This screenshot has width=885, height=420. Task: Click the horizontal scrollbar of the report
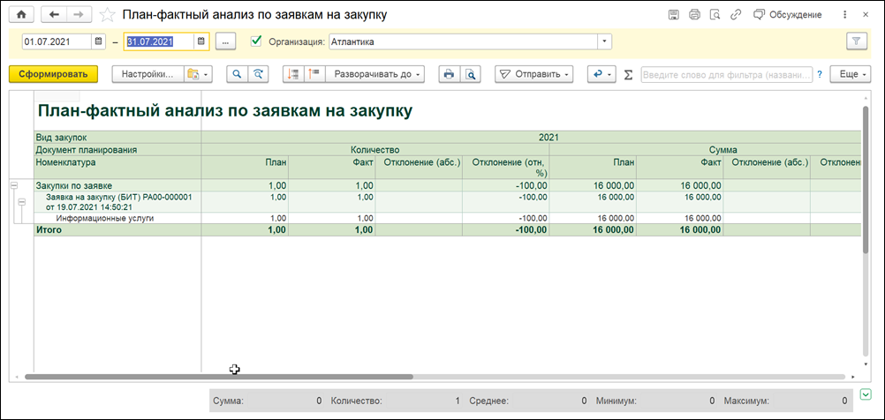pos(219,376)
